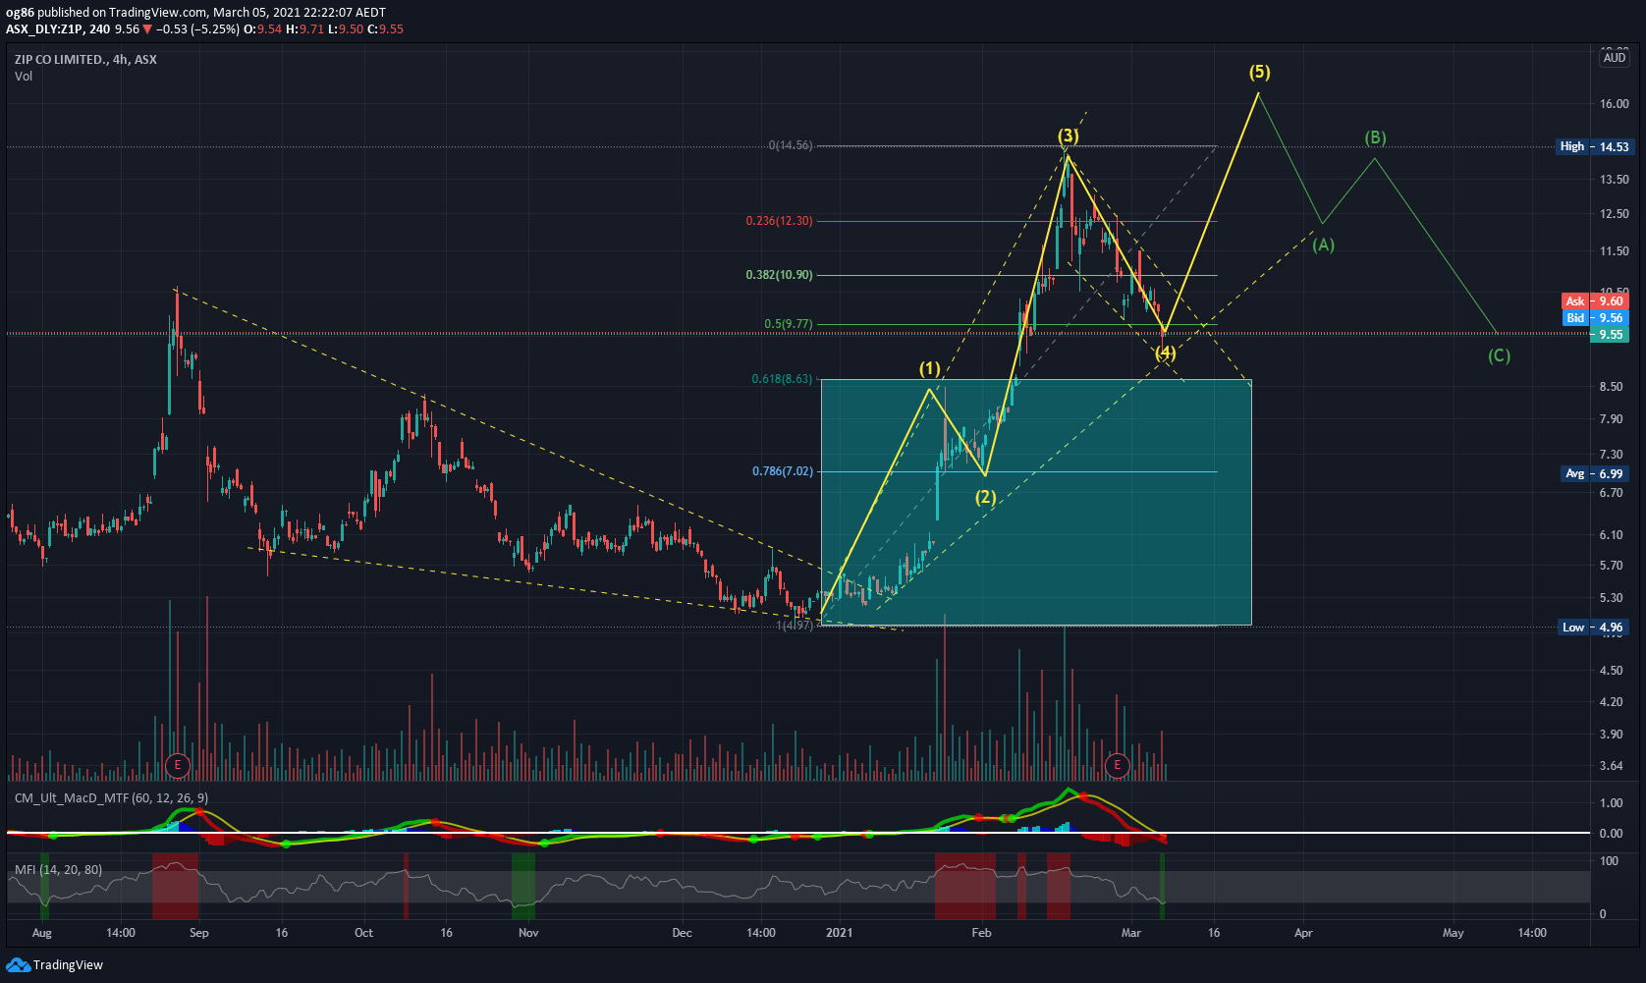Click the Vol indicator label
The height and width of the screenshot is (983, 1646).
24,77
